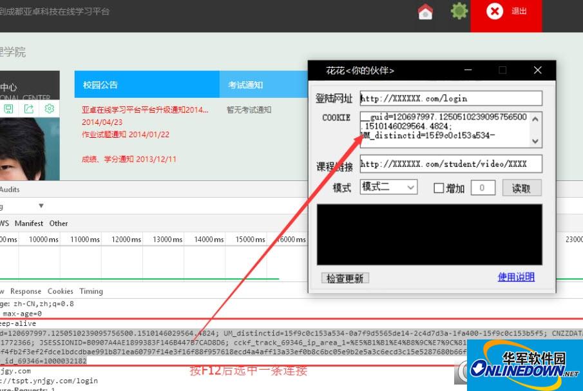The height and width of the screenshot is (391, 583).
Task: Open the green gear settings icon
Action: coord(459,11)
